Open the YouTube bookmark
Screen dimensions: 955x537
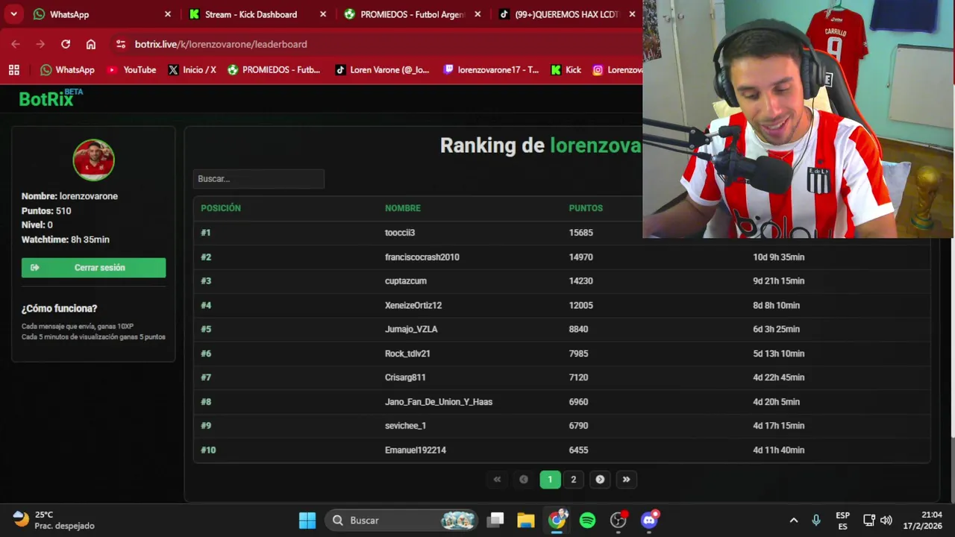131,69
